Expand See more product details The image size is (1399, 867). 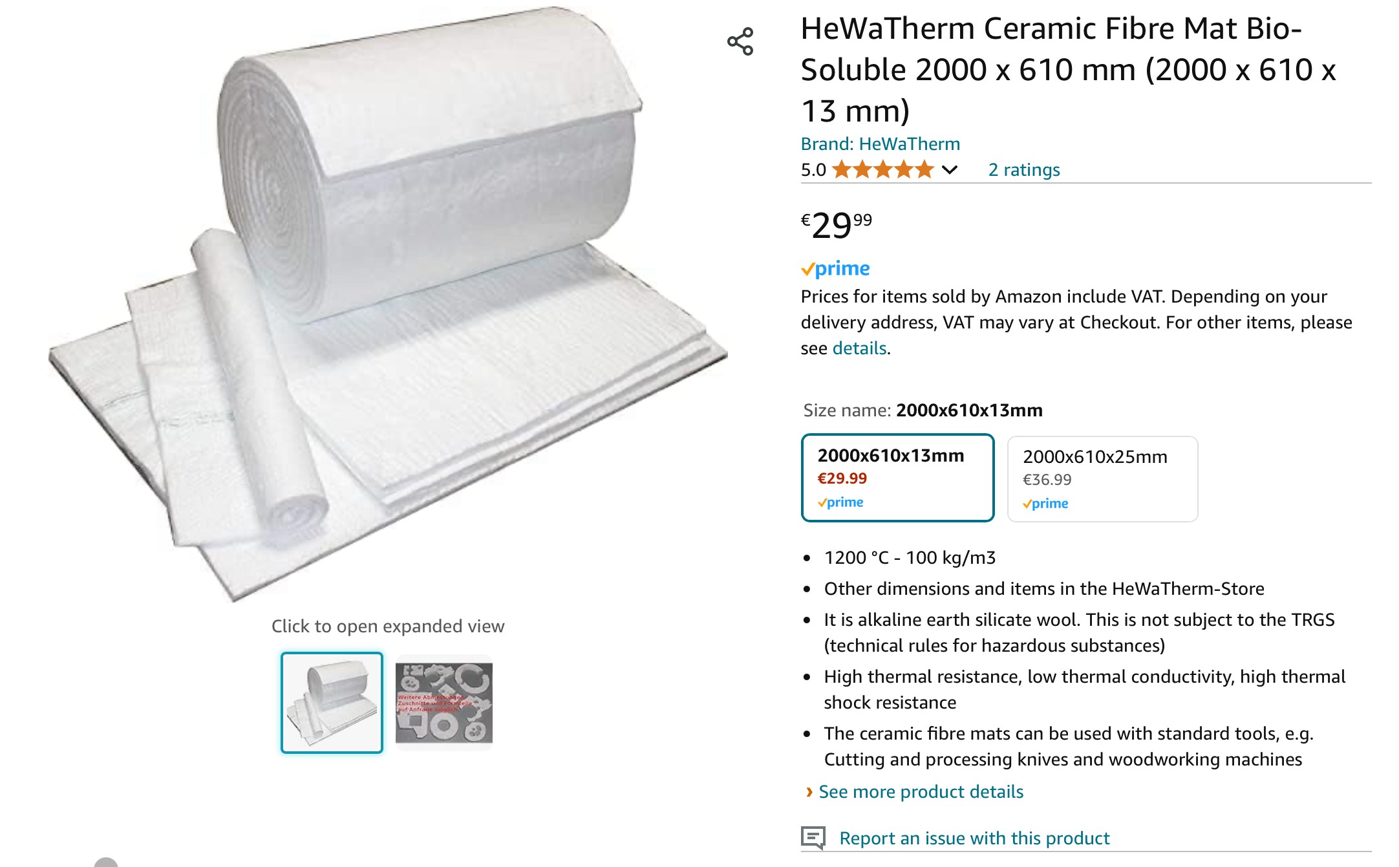921,791
